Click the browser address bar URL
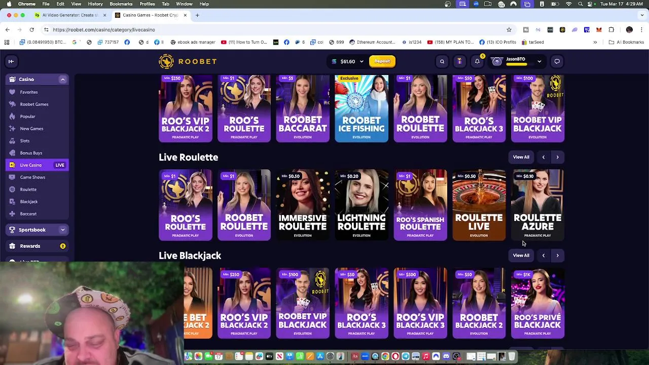The height and width of the screenshot is (365, 649). pyautogui.click(x=104, y=30)
